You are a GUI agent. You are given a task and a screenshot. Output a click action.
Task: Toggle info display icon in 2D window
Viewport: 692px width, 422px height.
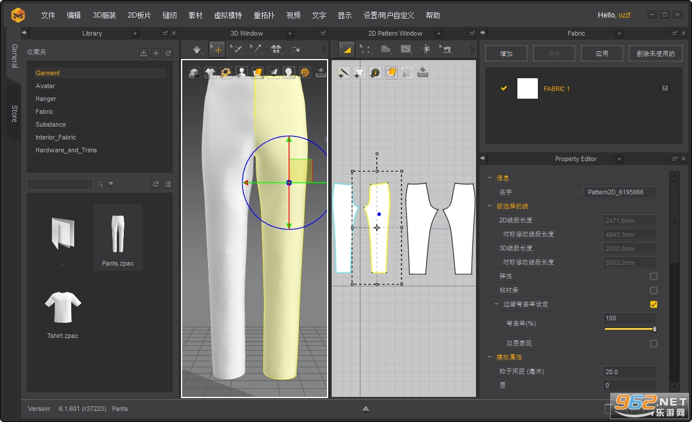coord(375,72)
